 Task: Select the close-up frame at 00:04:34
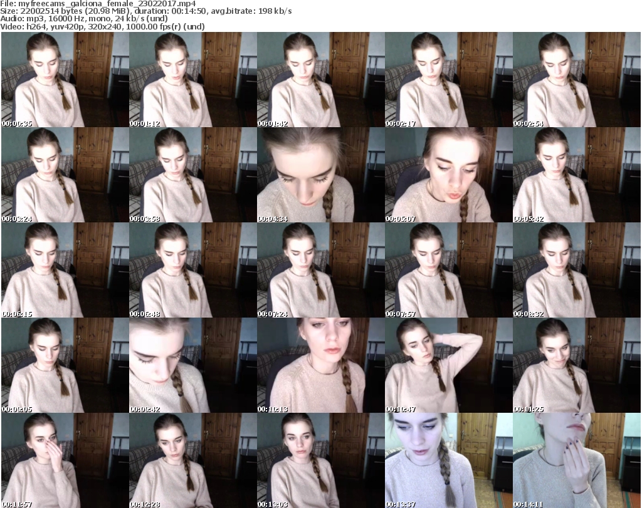tap(320, 175)
